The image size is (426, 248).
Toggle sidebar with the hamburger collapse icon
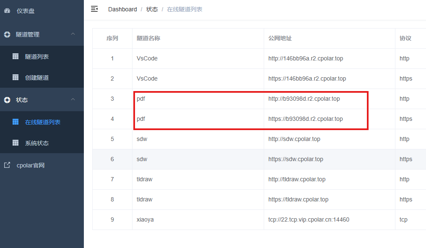[x=94, y=9]
